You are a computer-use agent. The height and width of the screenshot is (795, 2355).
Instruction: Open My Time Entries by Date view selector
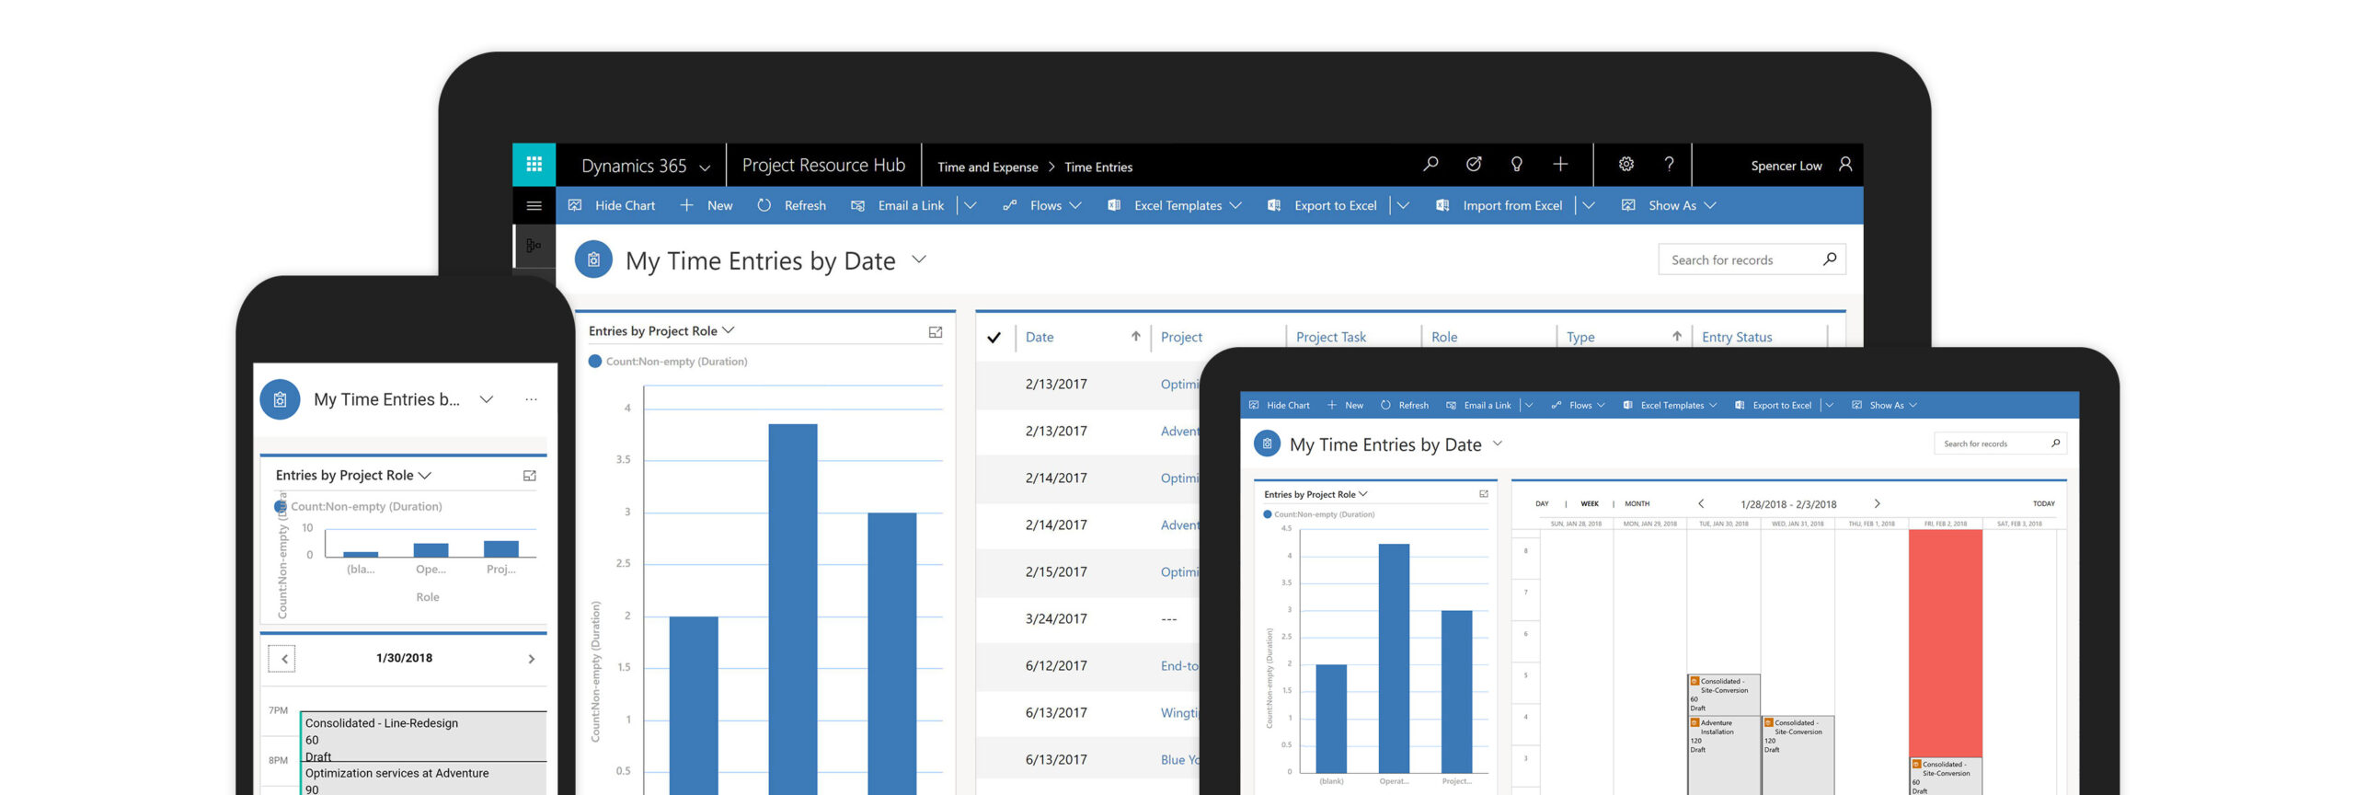point(919,260)
